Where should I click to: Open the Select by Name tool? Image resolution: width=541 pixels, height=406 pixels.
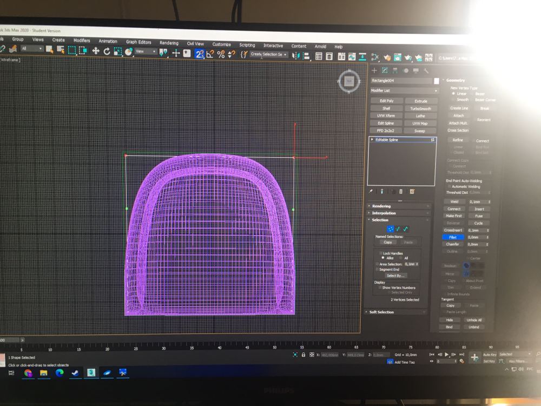click(x=61, y=50)
